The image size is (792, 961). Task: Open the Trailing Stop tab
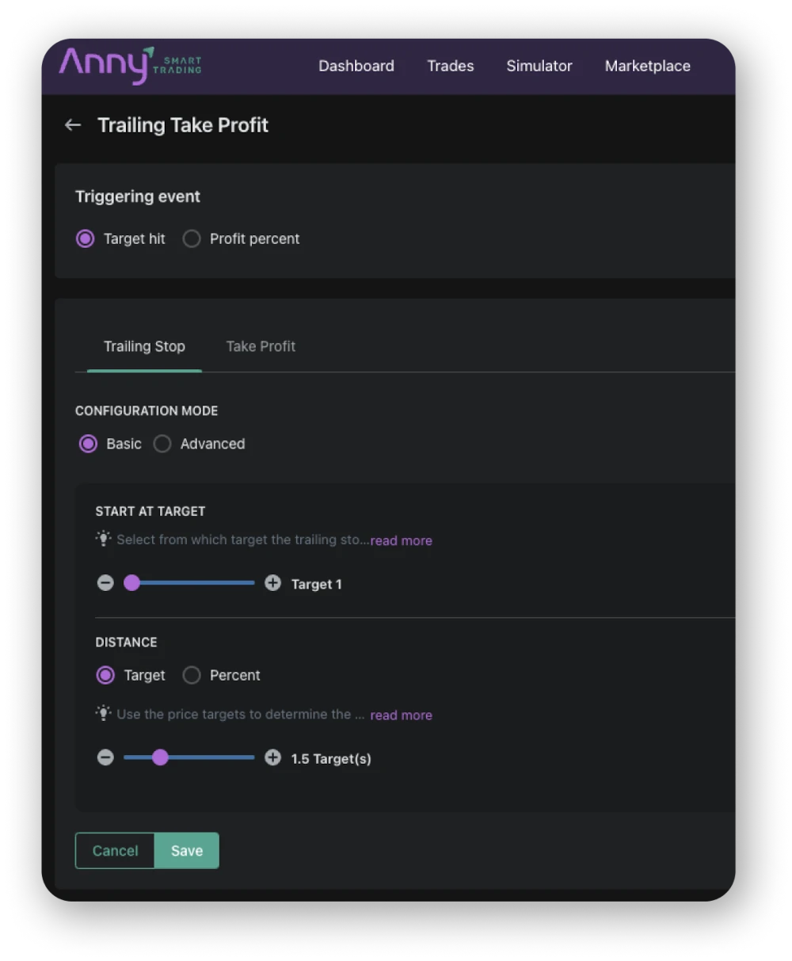tap(144, 346)
